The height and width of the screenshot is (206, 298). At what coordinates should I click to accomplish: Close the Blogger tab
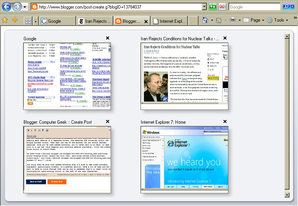(x=146, y=22)
